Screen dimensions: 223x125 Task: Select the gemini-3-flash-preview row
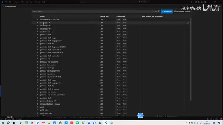coord(111,65)
